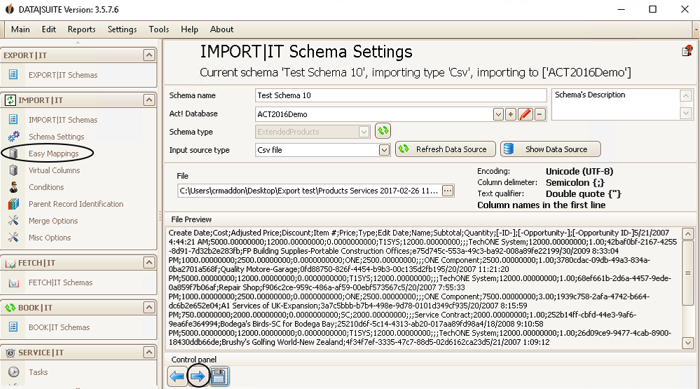
Task: Edit the Act! database with pencil icon
Action: pos(526,114)
